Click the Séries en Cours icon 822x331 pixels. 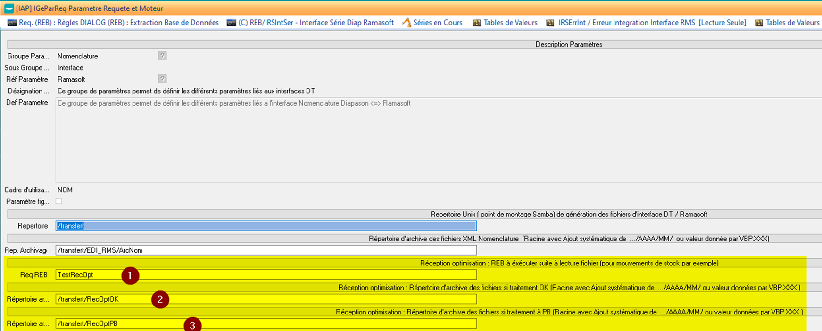click(x=407, y=23)
